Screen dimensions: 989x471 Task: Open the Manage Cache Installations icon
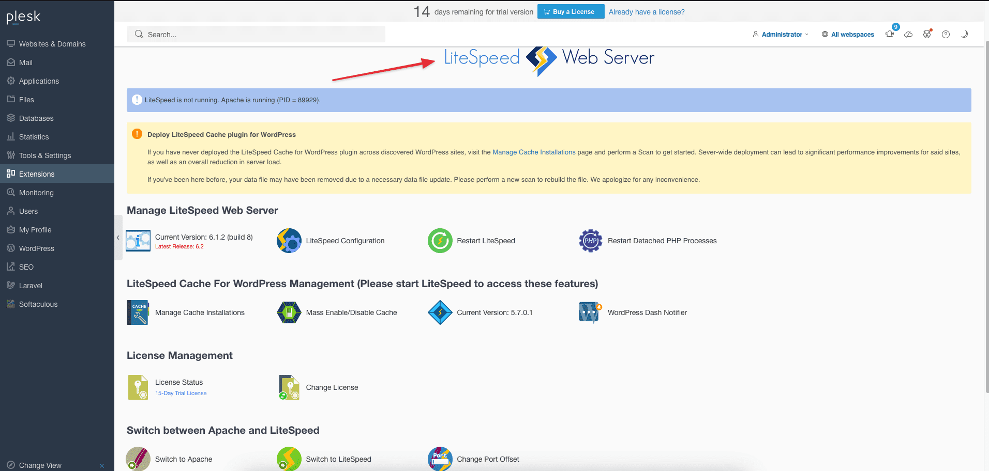138,312
